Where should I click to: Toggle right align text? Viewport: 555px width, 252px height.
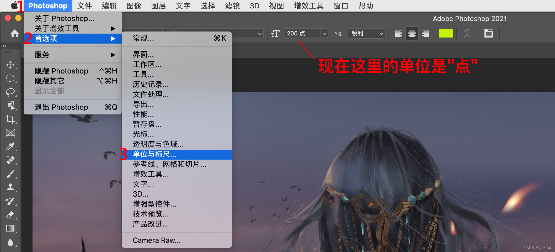click(x=426, y=33)
